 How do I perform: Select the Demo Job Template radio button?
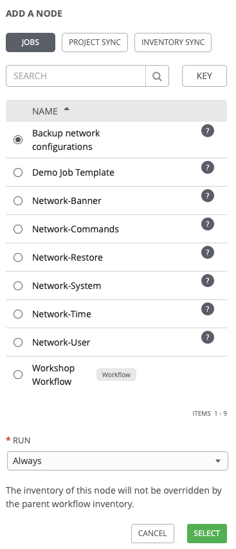(x=18, y=172)
